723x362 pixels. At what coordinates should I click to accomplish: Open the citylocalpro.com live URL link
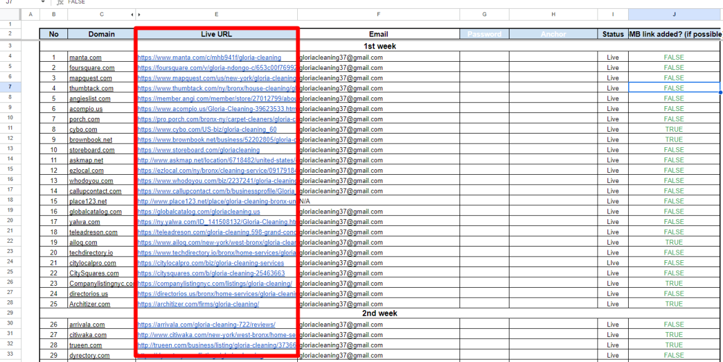tap(211, 263)
